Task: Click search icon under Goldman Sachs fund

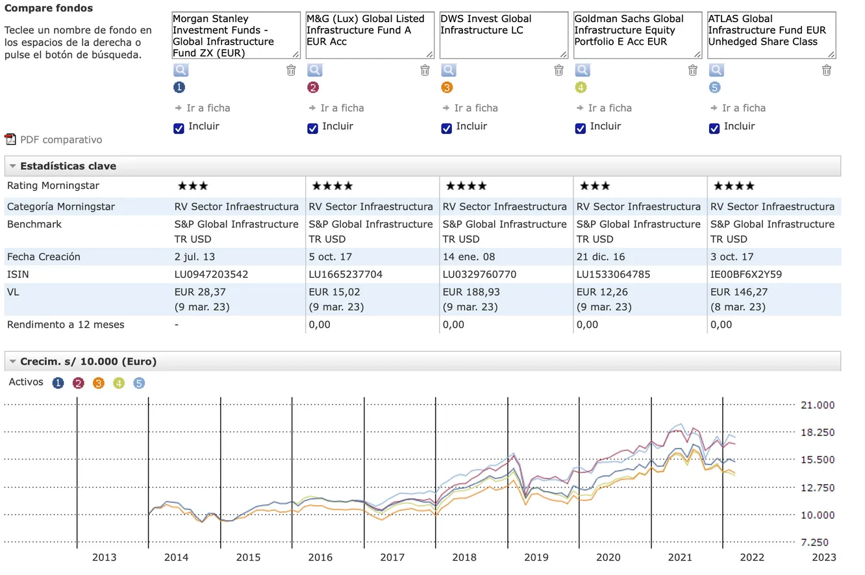Action: (582, 70)
